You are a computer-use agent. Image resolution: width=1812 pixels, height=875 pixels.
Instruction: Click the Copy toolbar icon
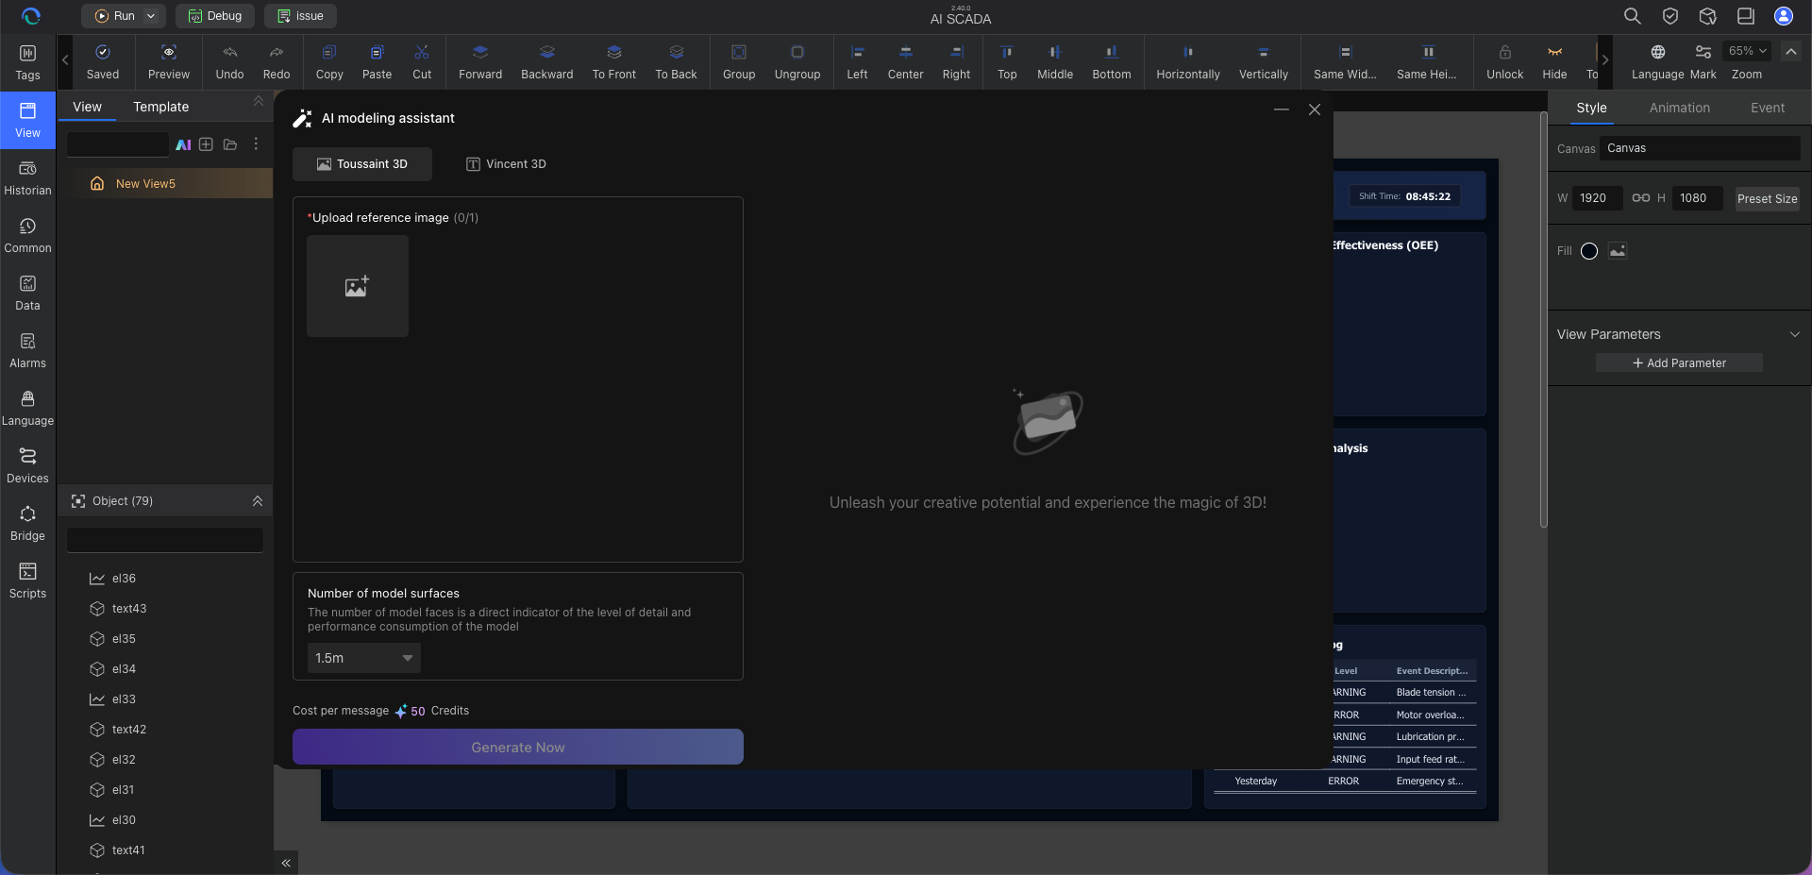[x=329, y=62]
